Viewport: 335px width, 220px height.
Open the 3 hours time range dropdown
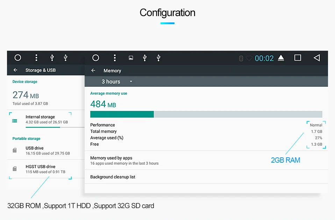(117, 81)
